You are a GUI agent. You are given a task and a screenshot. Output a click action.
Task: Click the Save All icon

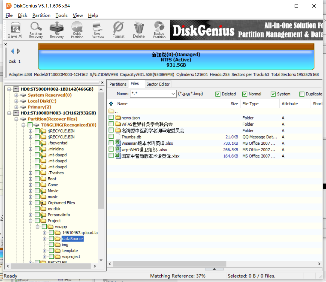tap(15, 30)
